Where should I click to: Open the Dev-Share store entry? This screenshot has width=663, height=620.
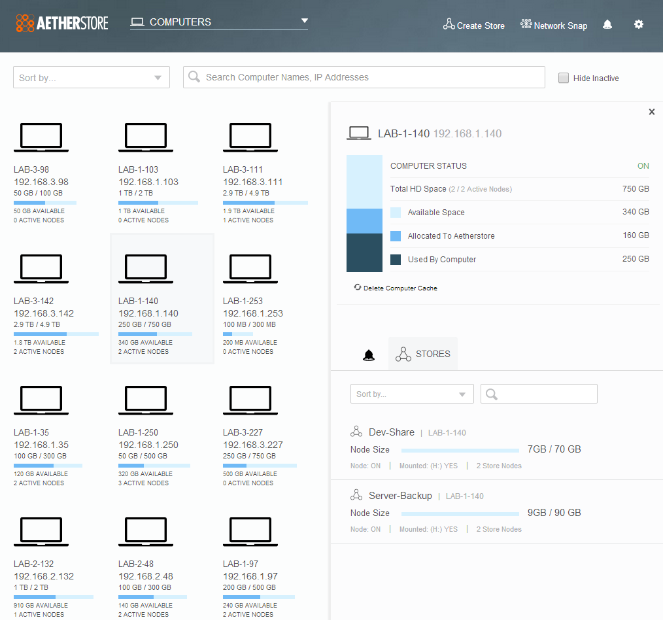click(x=391, y=432)
